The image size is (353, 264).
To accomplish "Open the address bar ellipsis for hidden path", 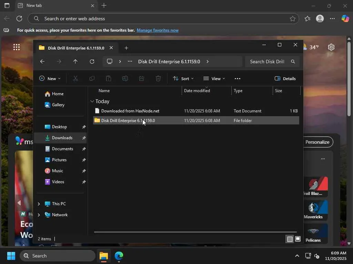I will coord(130,61).
